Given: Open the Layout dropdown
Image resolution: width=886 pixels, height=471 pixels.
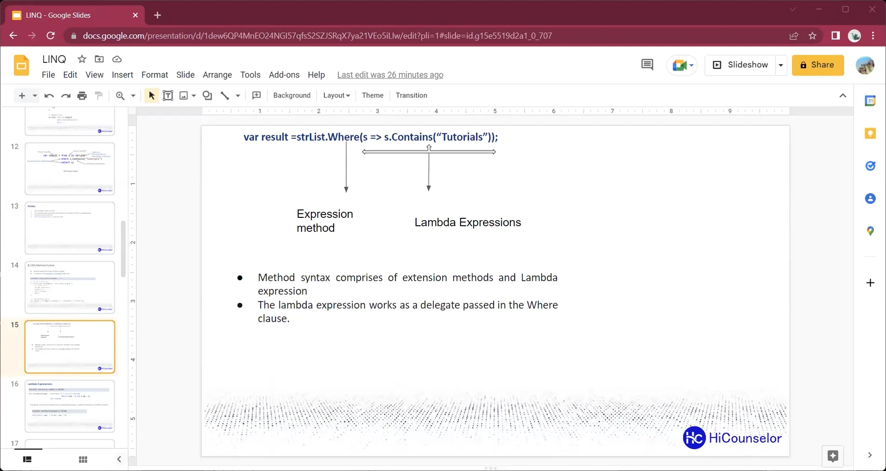Looking at the screenshot, I should tap(337, 96).
